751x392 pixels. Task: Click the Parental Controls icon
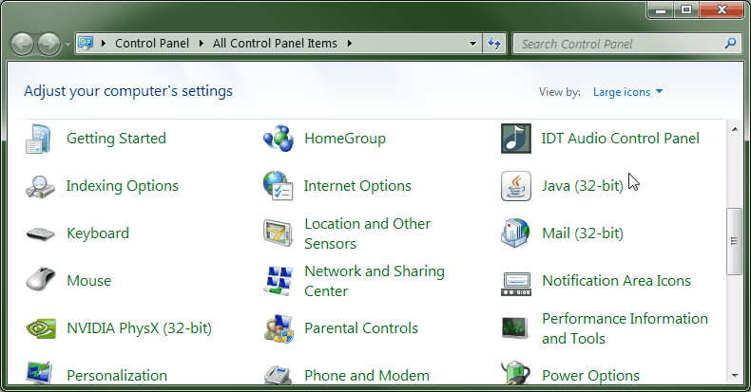(x=279, y=328)
